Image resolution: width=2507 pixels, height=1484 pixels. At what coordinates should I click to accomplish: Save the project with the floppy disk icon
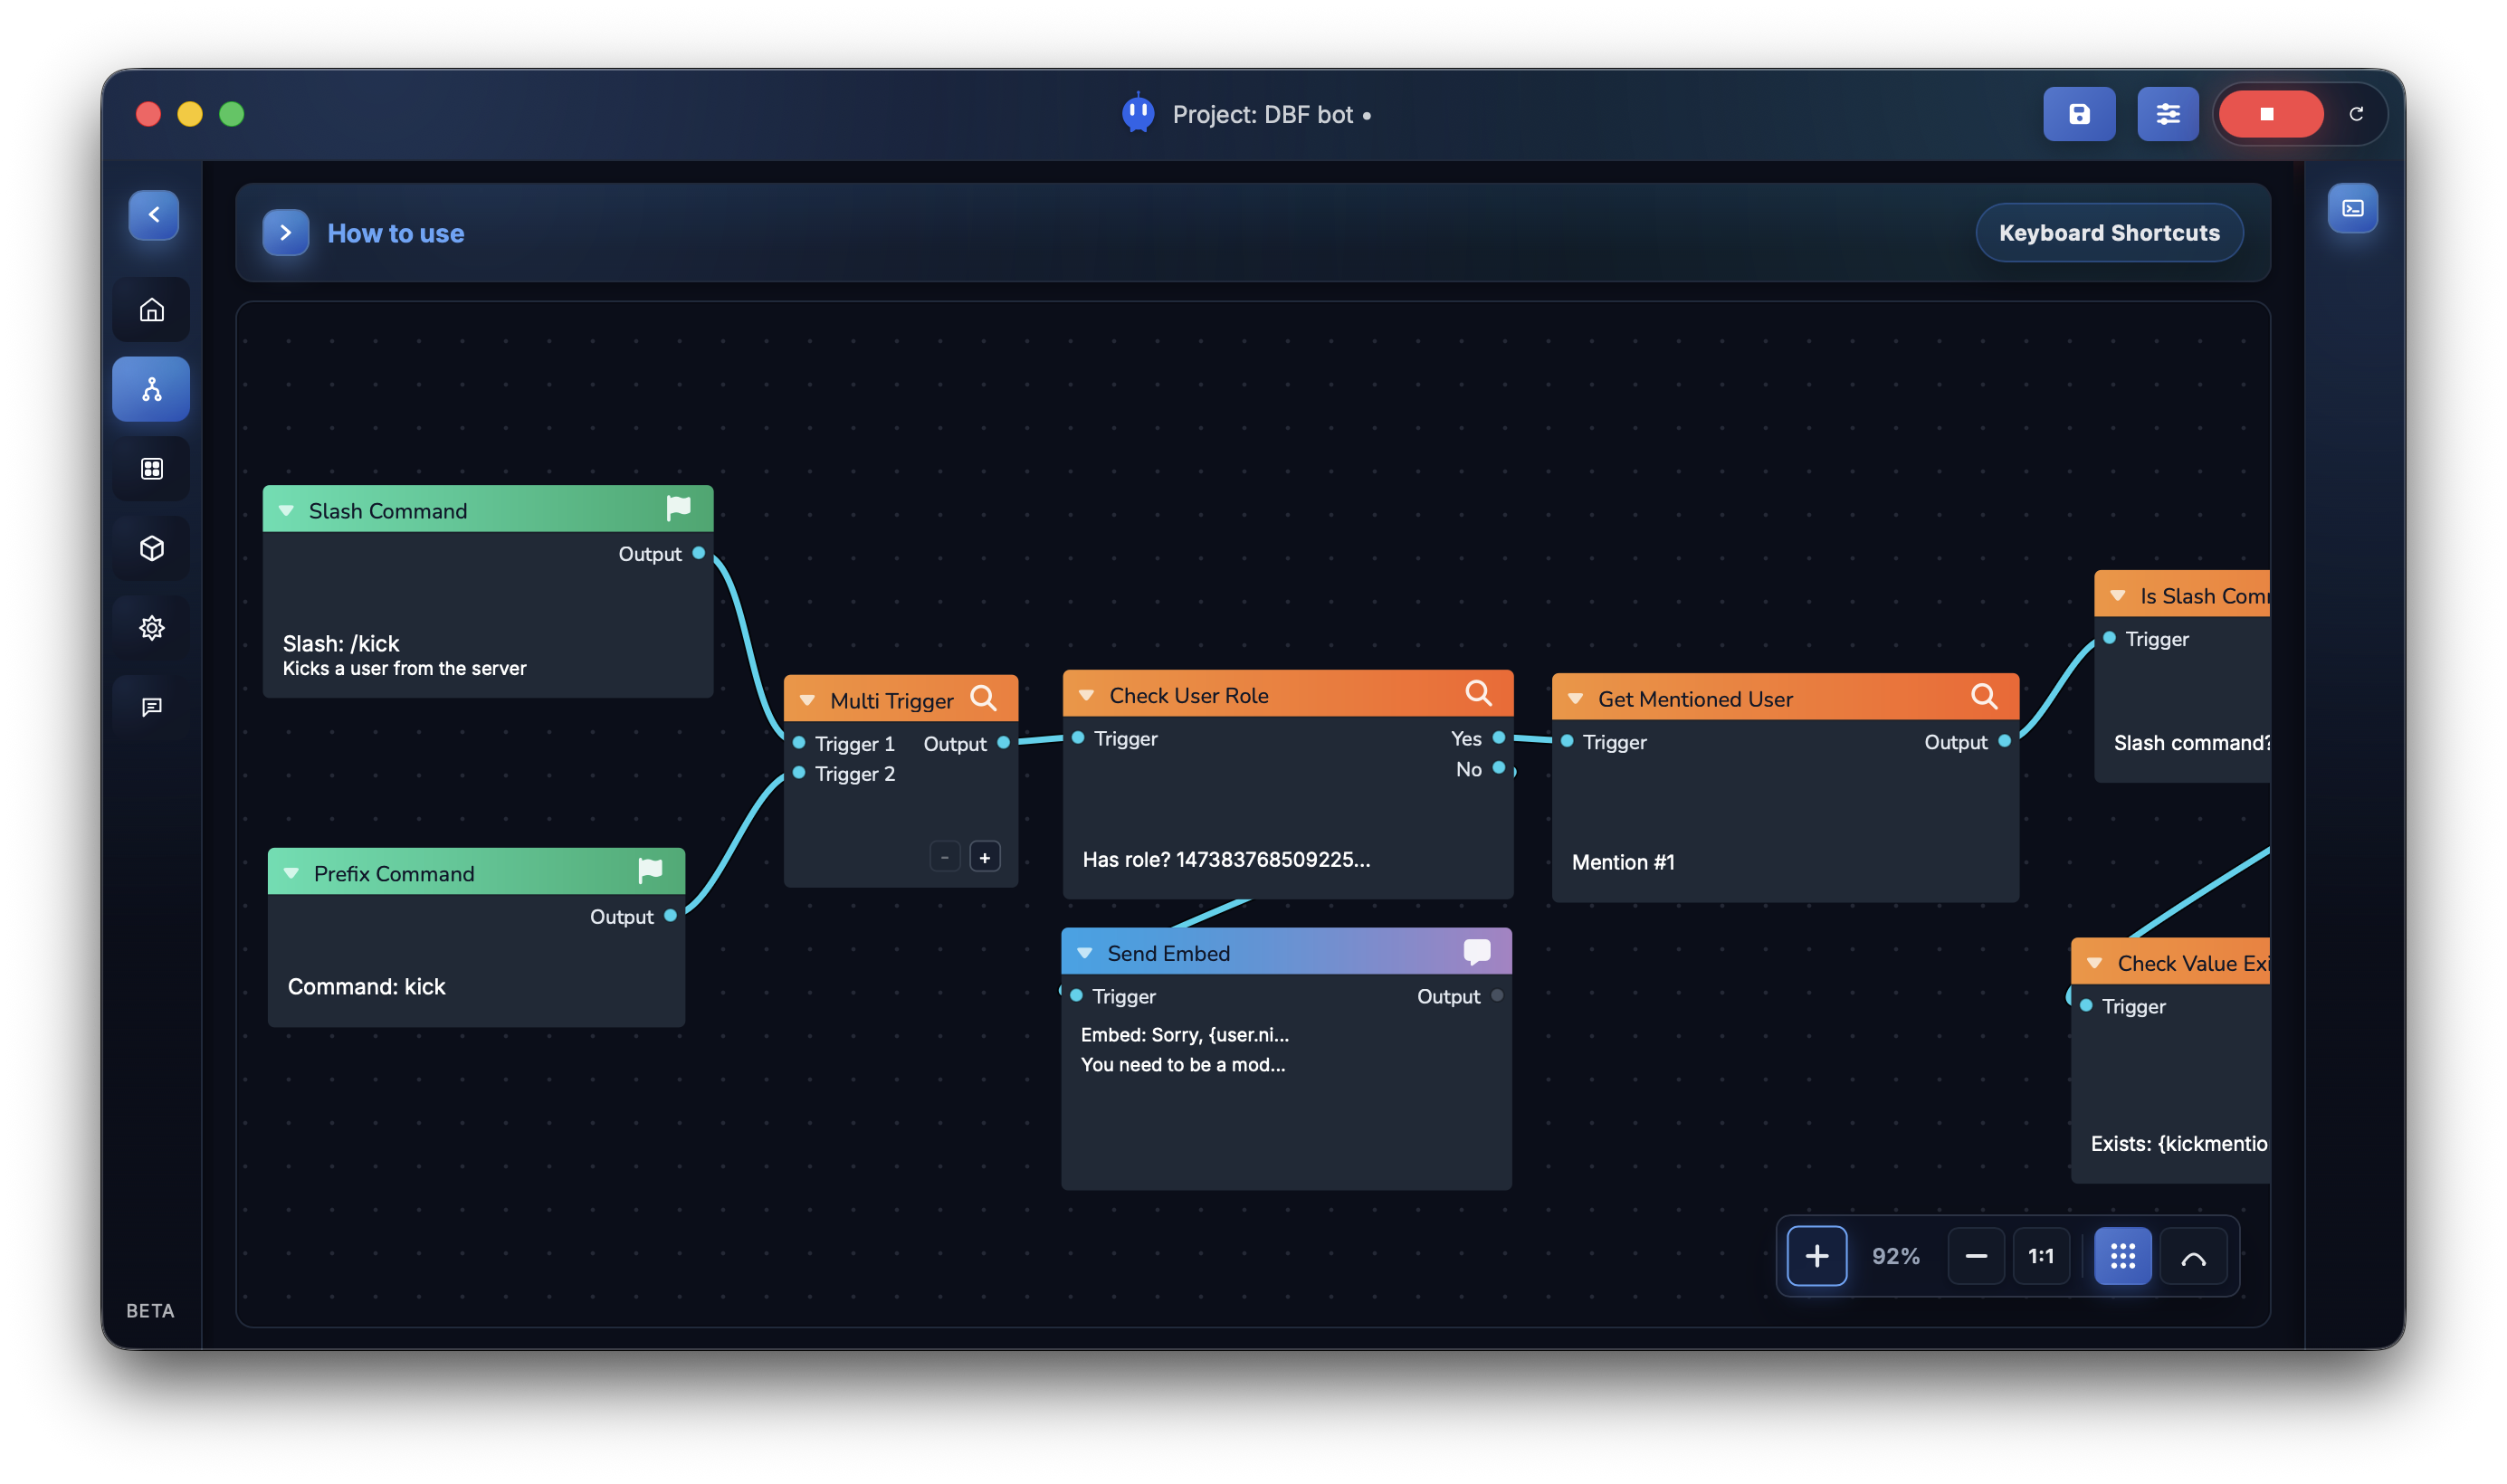tap(2080, 114)
